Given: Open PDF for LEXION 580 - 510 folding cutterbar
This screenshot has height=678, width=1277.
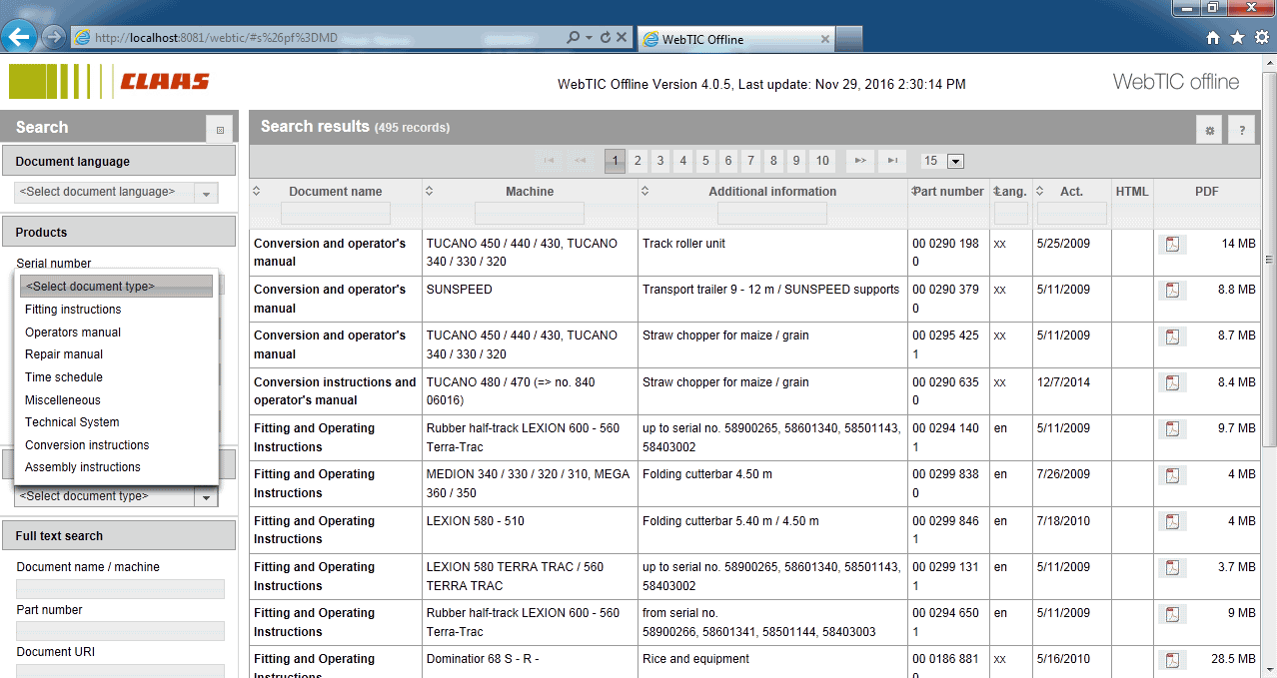Looking at the screenshot, I should coord(1172,522).
